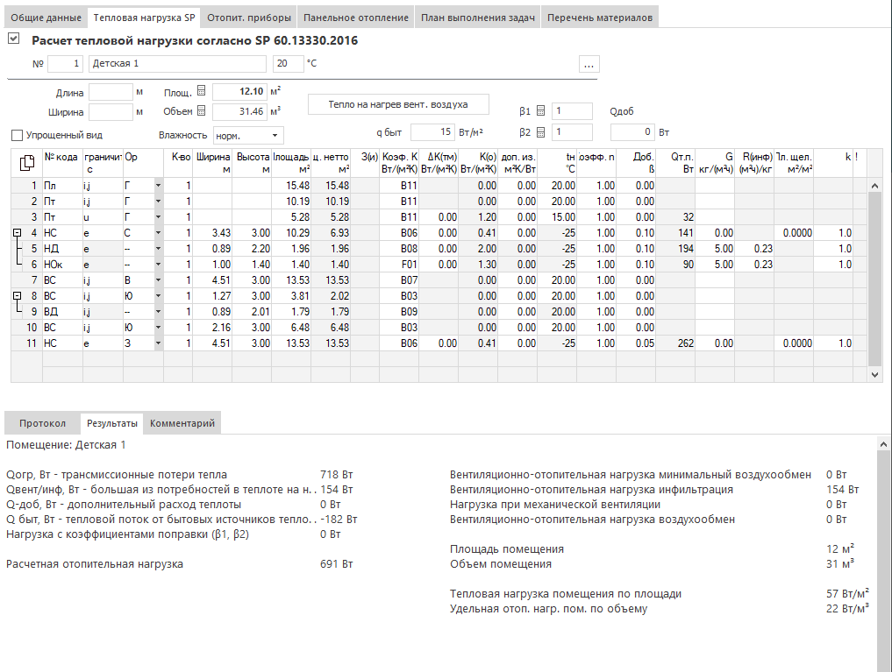Click the НД code in row 5

(x=62, y=249)
